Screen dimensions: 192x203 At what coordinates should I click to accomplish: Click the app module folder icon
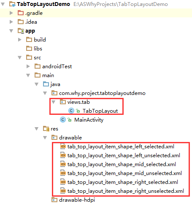(x=21, y=31)
